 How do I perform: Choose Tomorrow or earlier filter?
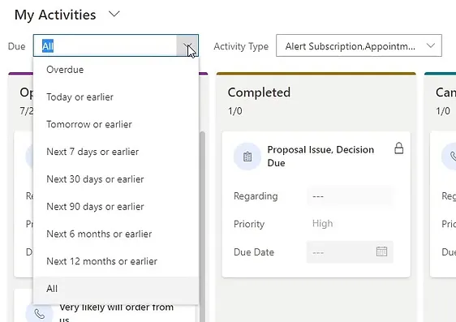(x=116, y=124)
